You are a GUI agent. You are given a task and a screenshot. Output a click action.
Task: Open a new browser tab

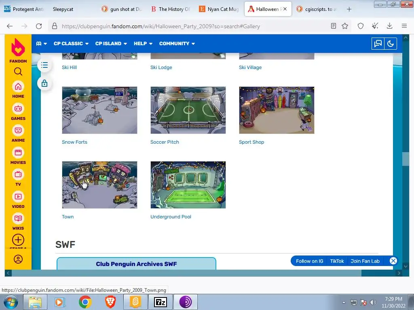coord(349,9)
